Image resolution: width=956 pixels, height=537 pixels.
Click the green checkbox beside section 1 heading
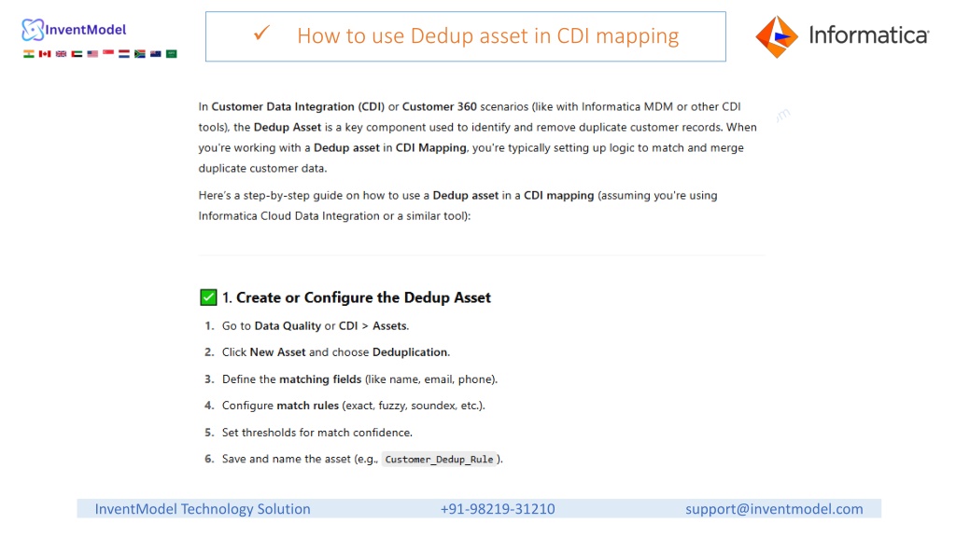tap(208, 297)
